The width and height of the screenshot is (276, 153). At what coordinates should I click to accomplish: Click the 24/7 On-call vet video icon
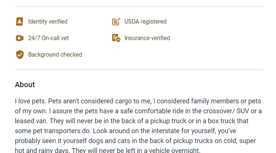[x=20, y=38]
